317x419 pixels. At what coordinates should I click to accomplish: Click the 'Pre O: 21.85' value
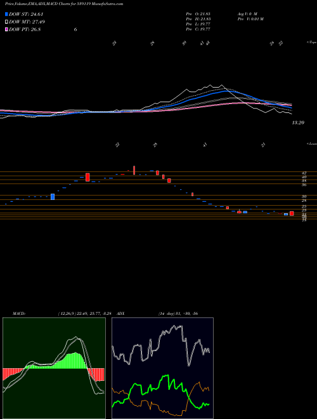pos(198,13)
